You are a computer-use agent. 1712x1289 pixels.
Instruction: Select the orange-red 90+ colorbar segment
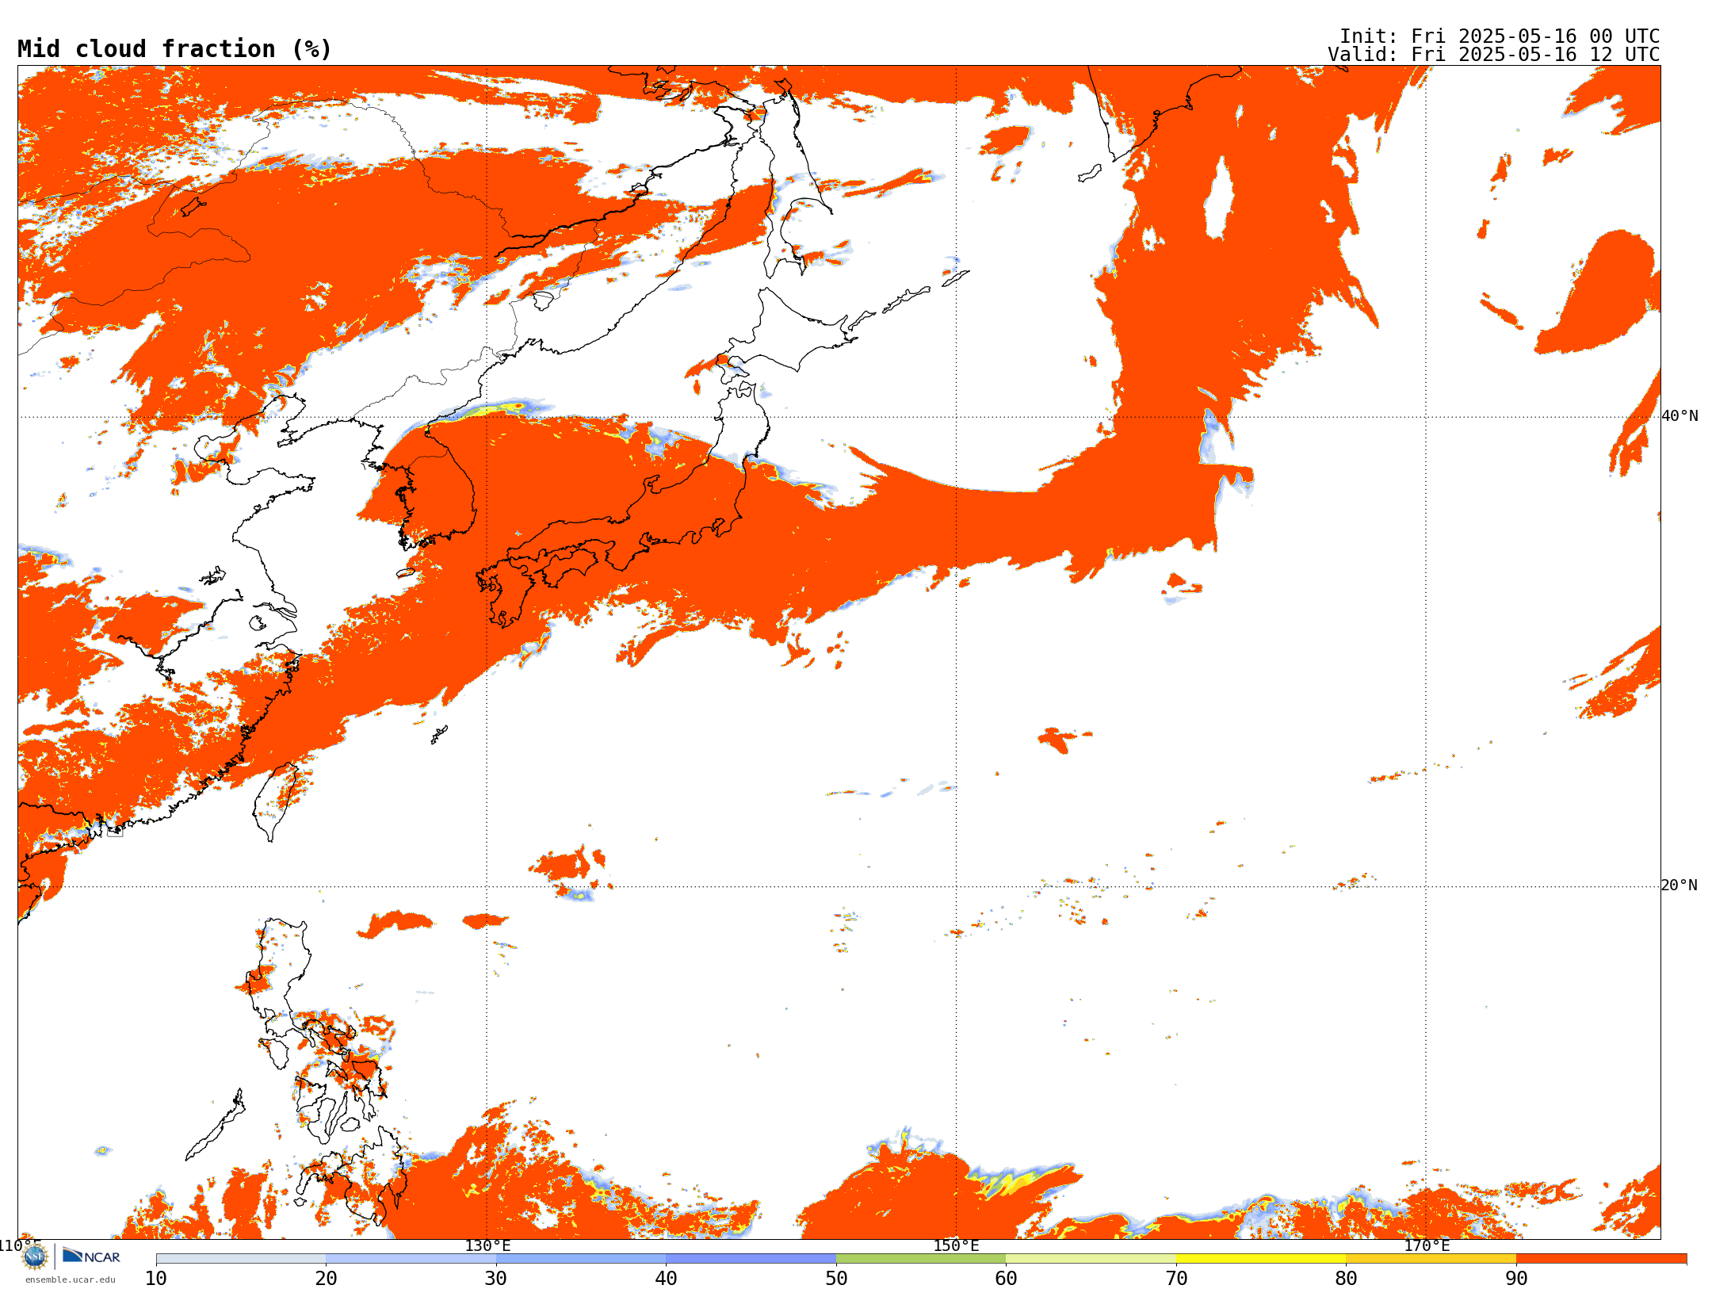tap(1601, 1259)
